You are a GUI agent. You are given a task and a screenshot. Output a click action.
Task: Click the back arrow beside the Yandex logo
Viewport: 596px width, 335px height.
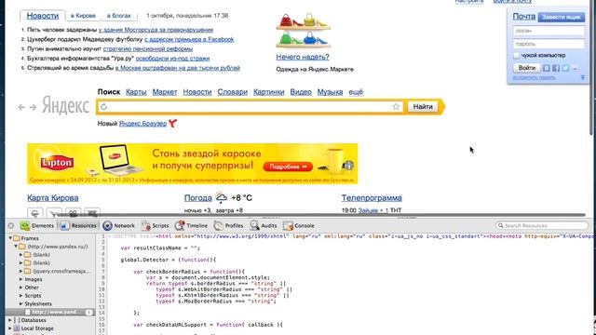coord(21,108)
